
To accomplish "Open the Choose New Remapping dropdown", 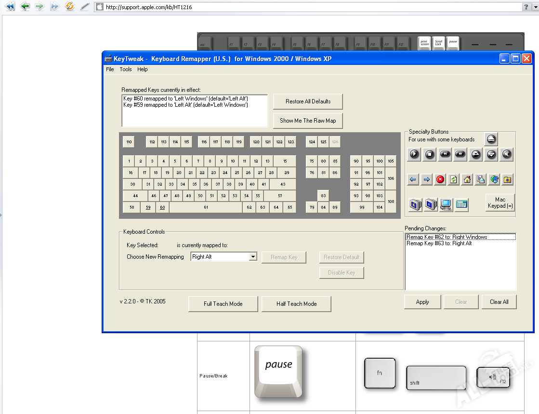I will coord(253,257).
